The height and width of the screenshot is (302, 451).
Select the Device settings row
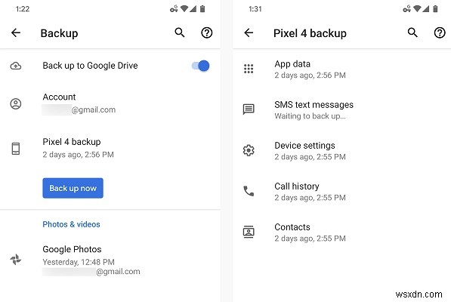coord(342,150)
